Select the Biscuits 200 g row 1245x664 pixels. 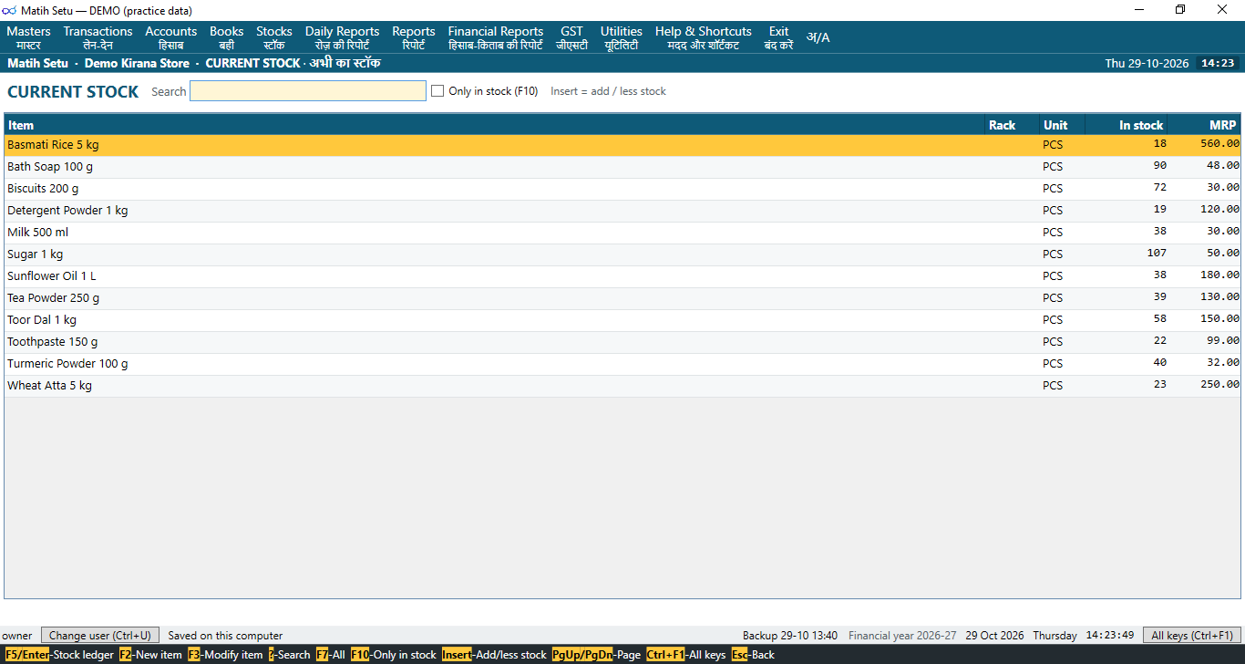(x=622, y=189)
